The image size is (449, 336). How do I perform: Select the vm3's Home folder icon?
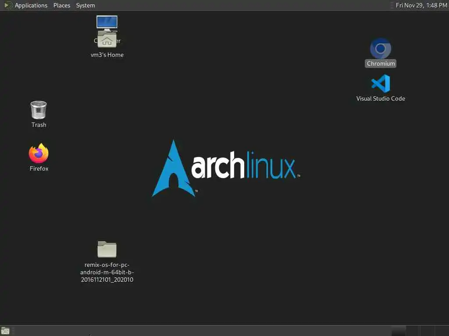[107, 40]
